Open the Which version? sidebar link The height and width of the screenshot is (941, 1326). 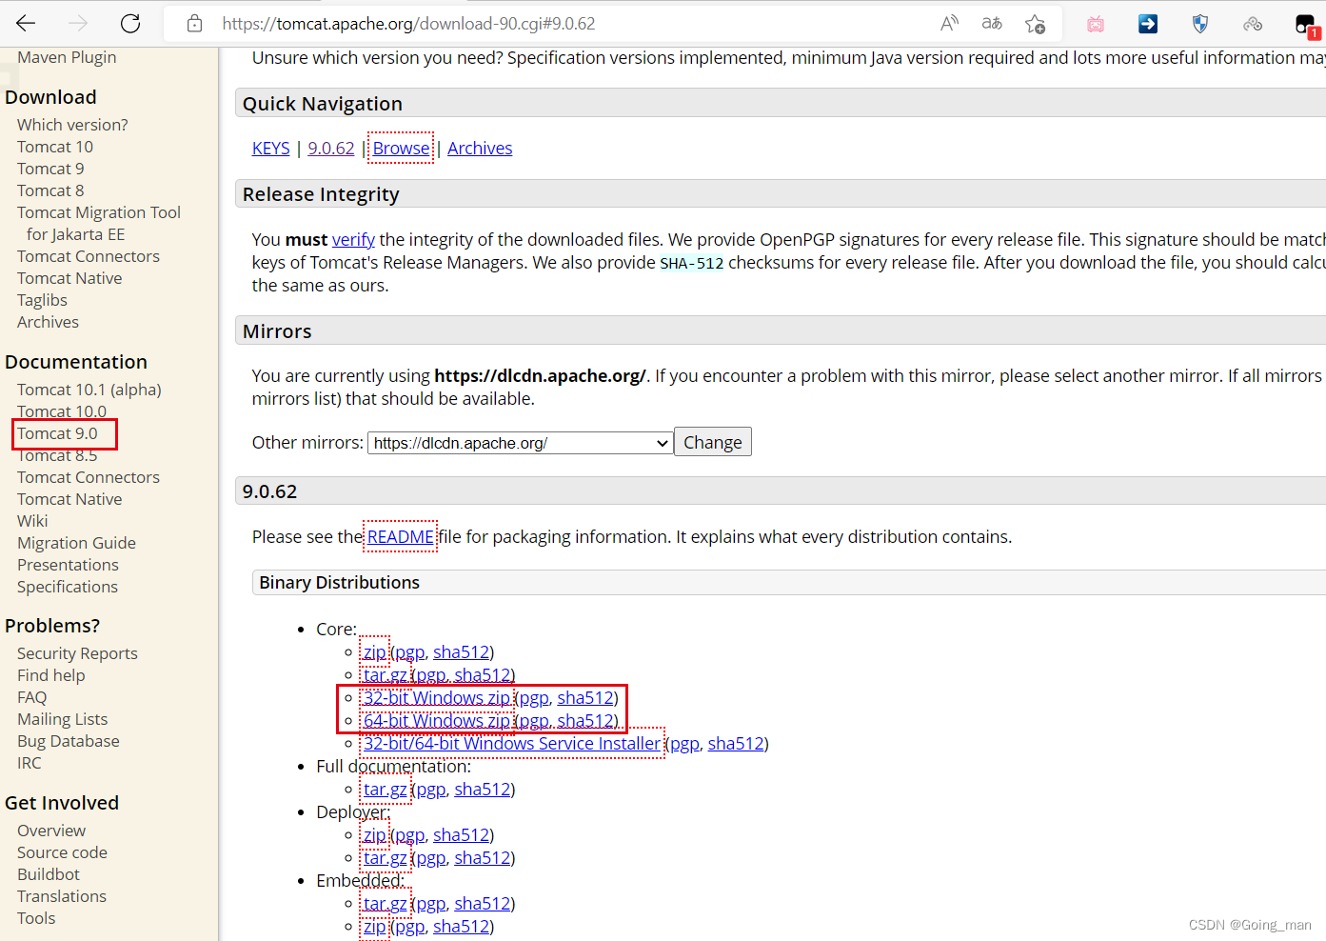[72, 125]
